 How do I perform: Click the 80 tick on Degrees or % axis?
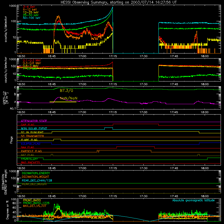point(14,203)
